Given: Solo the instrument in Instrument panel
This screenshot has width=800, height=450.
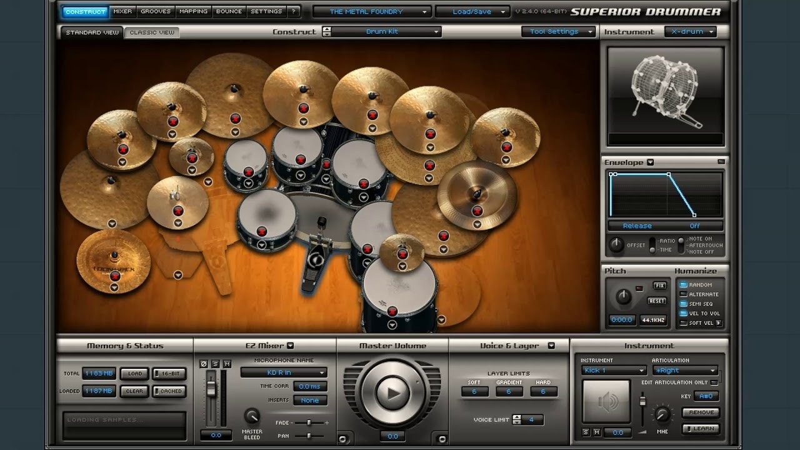Looking at the screenshot, I should tap(586, 432).
